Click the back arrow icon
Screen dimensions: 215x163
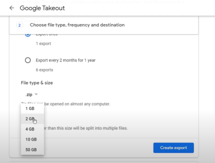click(12, 8)
